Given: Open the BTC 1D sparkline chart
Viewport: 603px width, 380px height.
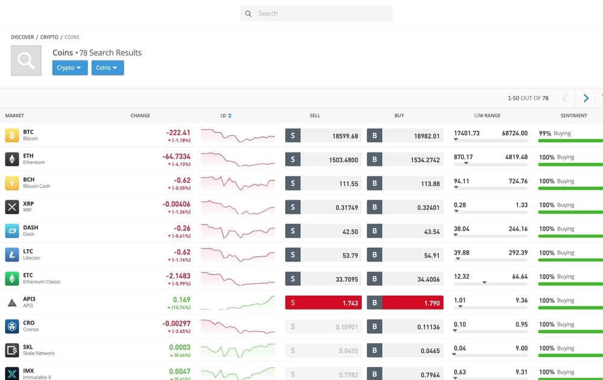Looking at the screenshot, I should tap(238, 135).
